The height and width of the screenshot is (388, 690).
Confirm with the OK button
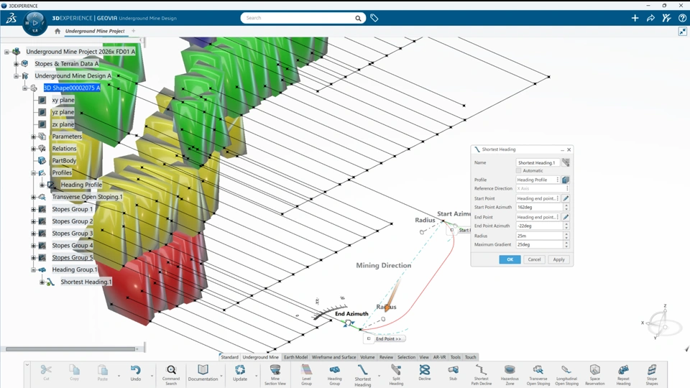click(x=510, y=259)
